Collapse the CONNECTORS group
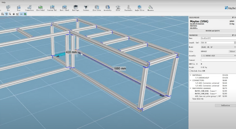The height and width of the screenshot is (129, 236). [x=191, y=80]
